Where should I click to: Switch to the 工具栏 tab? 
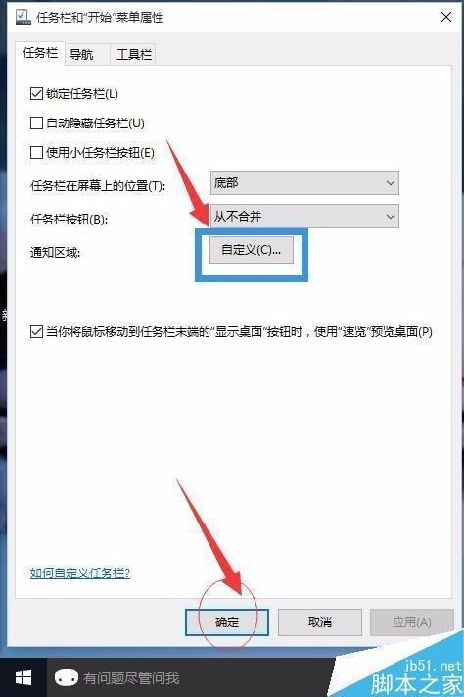click(134, 55)
